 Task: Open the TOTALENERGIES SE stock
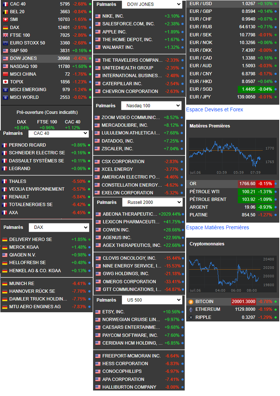click(x=46, y=205)
